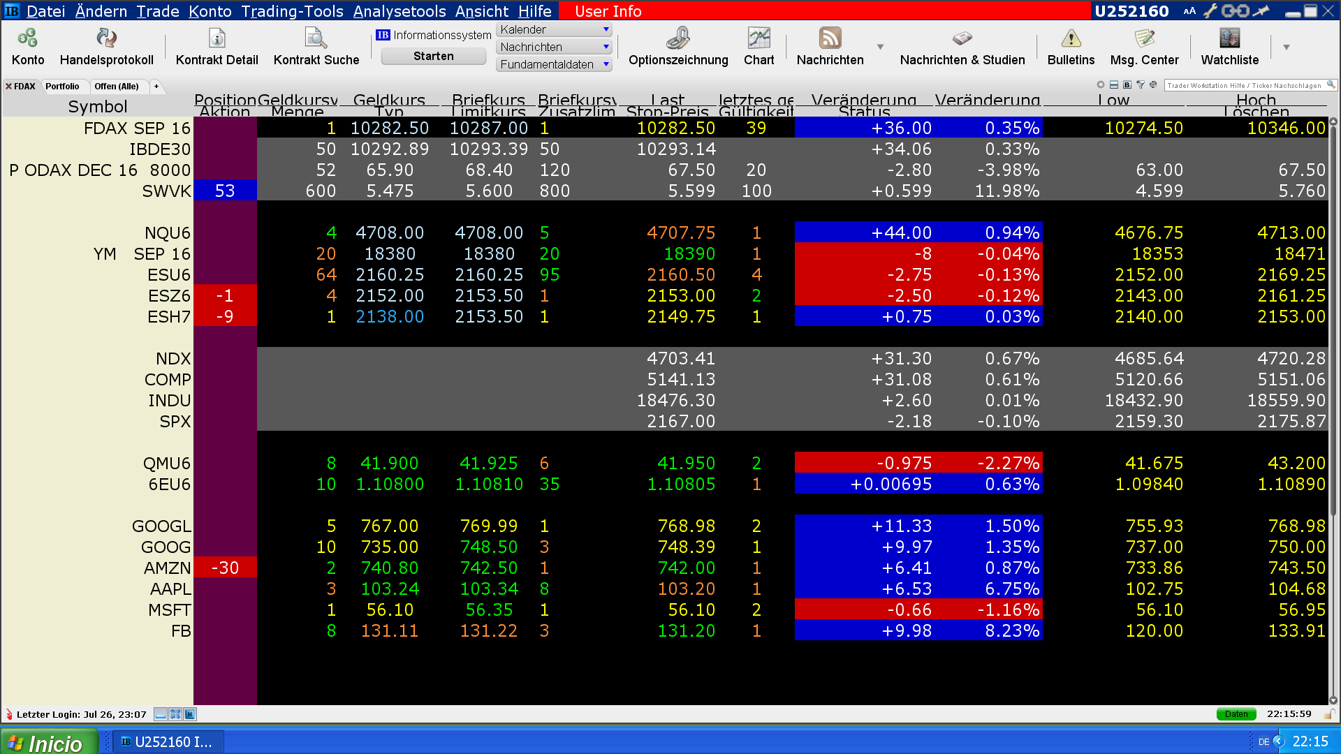The image size is (1341, 754).
Task: Click the green Daten status button
Action: [1236, 714]
